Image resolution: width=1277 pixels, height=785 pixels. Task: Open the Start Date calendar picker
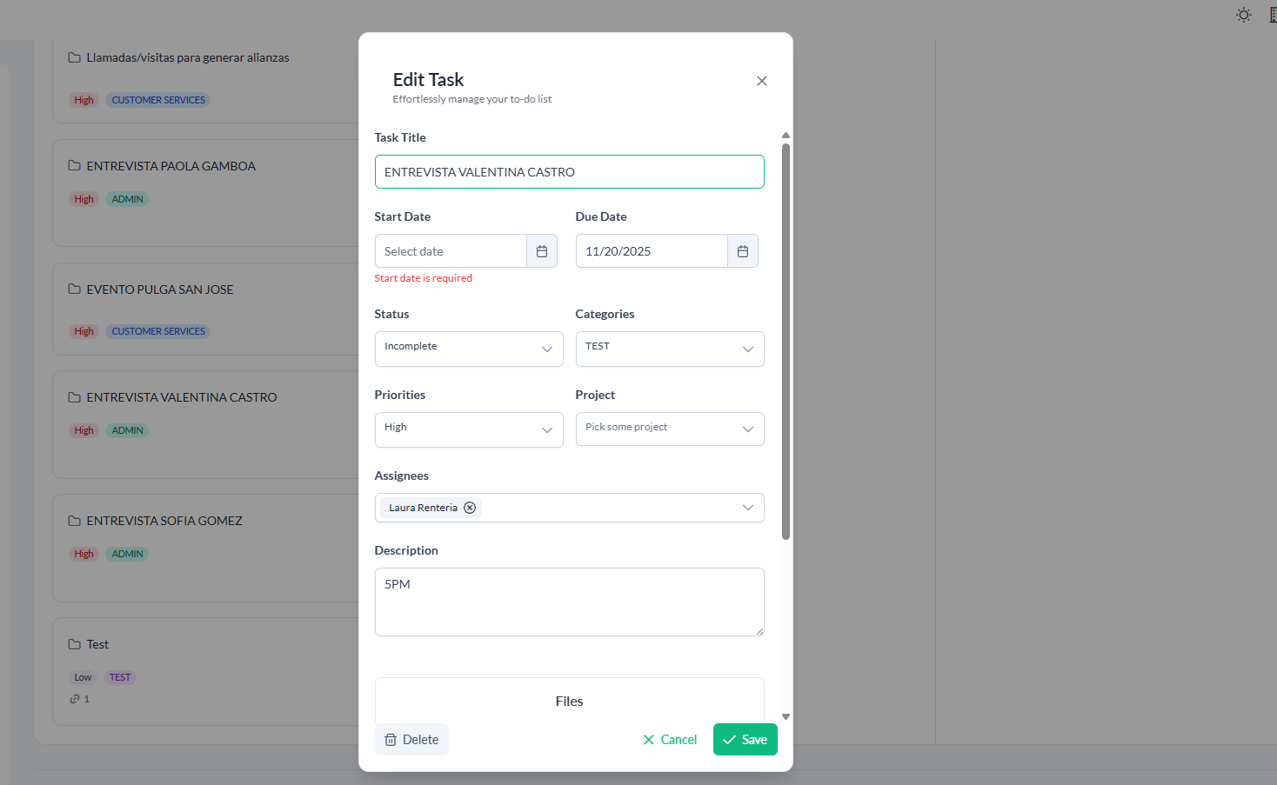click(x=541, y=251)
